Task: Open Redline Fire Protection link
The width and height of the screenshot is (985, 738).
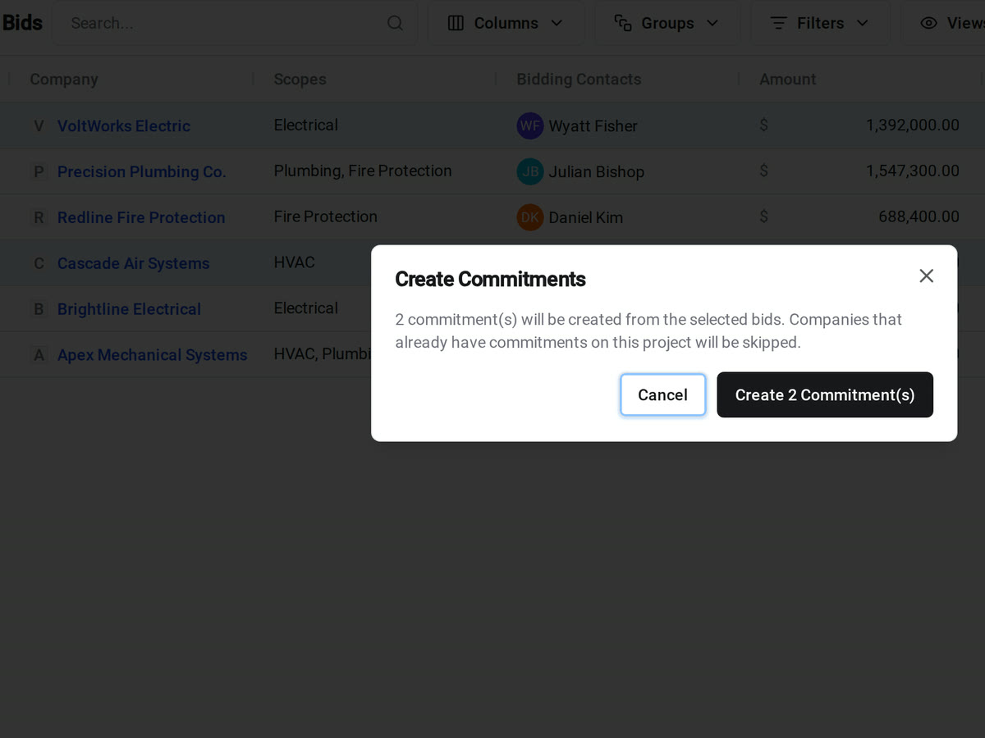Action: point(141,217)
